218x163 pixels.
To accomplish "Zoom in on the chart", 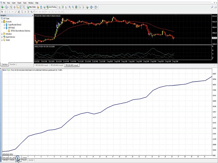I will pos(70,7).
